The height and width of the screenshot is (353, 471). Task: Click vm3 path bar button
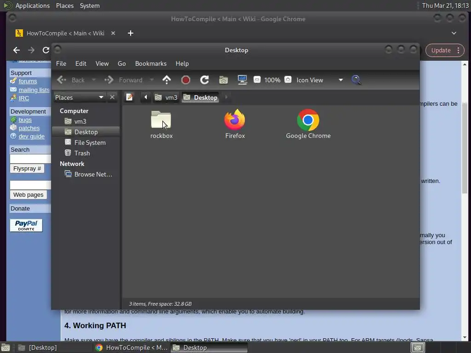(166, 97)
